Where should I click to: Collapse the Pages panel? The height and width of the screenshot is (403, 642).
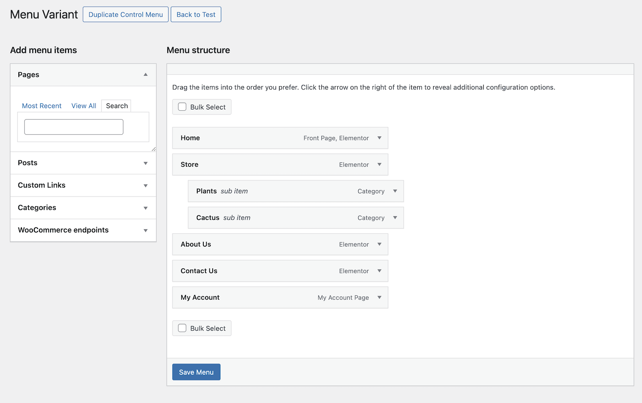146,74
